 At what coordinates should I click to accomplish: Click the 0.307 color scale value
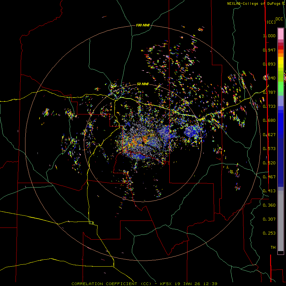(x=269, y=219)
